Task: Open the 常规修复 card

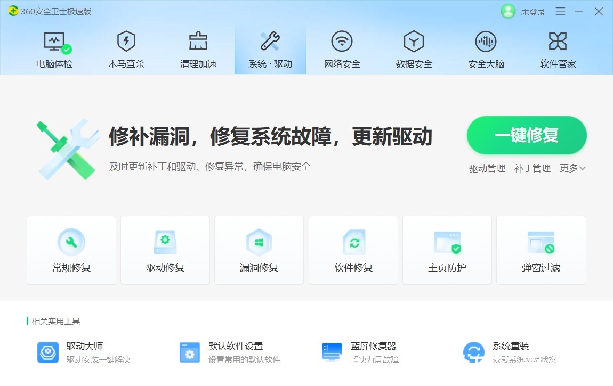Action: [x=71, y=250]
